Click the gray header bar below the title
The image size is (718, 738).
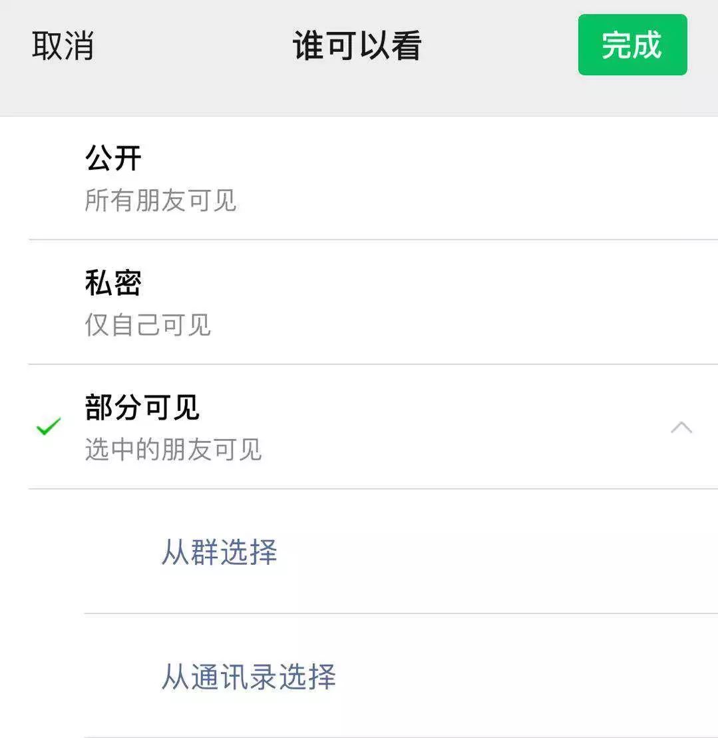point(359,97)
